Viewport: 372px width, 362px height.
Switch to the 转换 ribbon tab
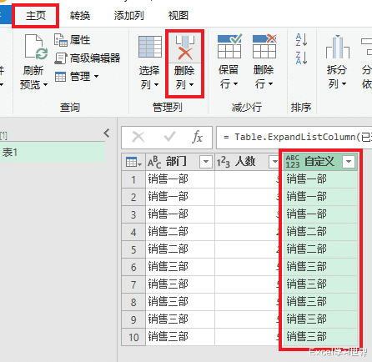coord(80,16)
